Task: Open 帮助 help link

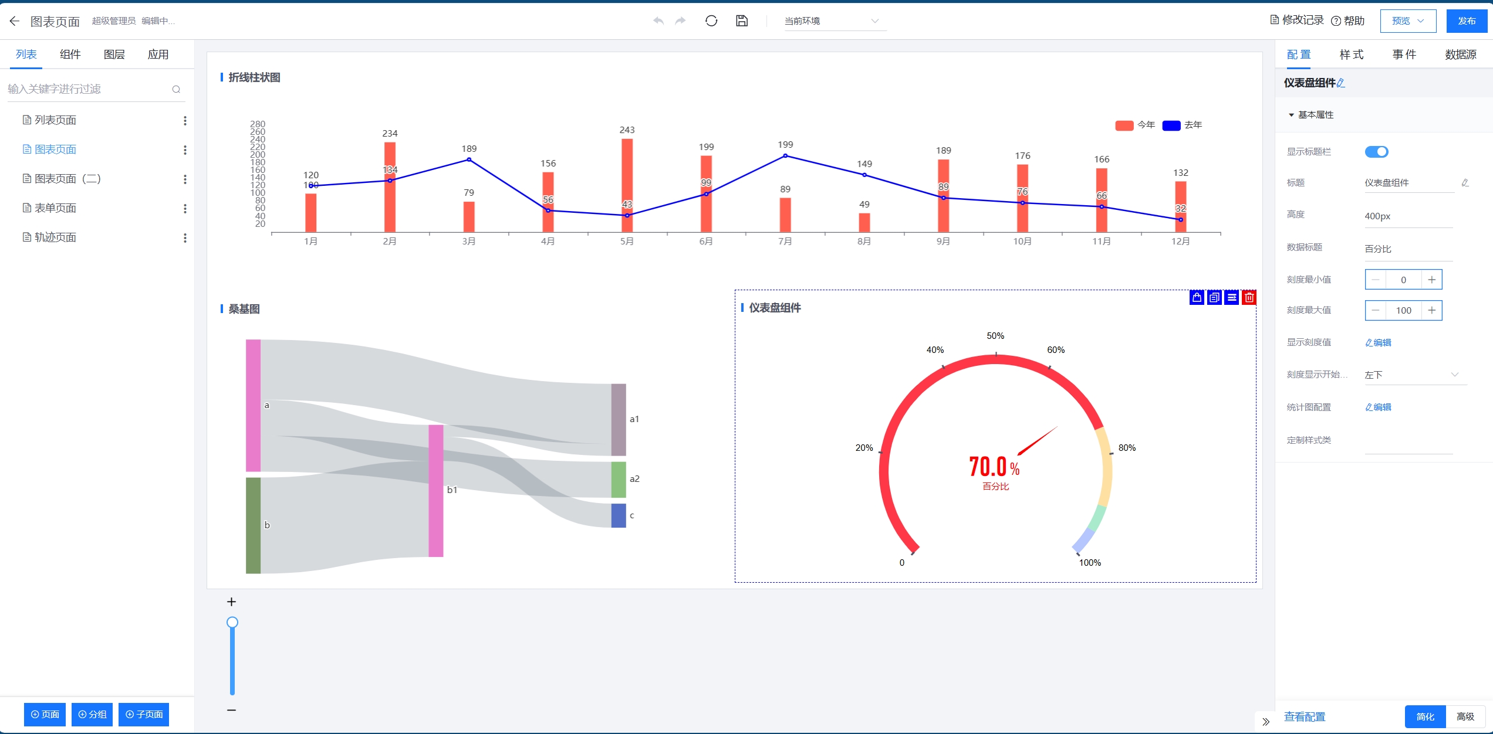Action: (x=1348, y=21)
